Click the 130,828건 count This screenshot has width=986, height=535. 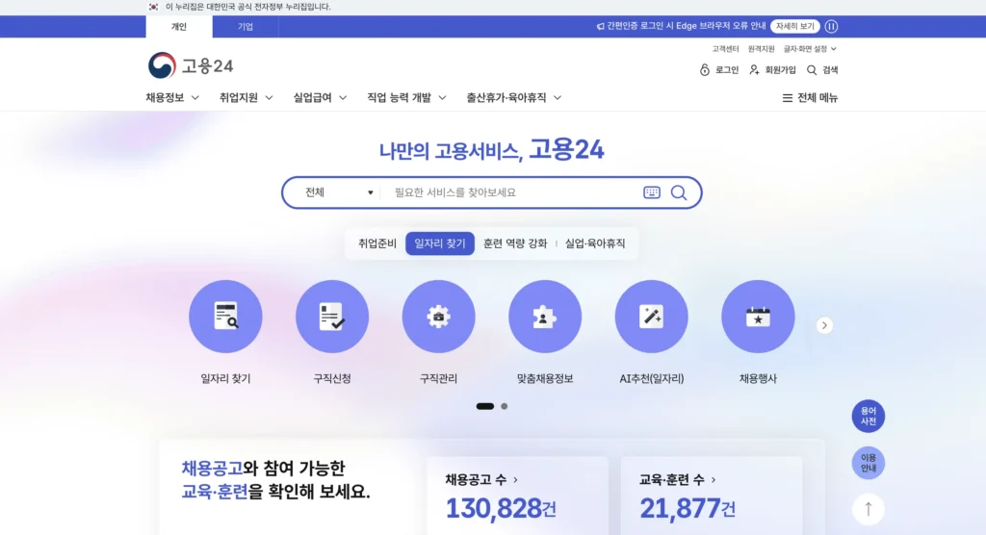[x=501, y=508]
